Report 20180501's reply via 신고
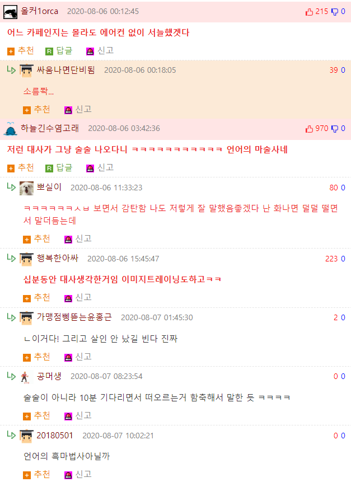The image size is (351, 482). (78, 474)
